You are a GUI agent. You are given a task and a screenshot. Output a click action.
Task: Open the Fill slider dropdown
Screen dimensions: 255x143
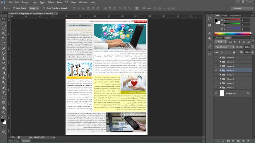(x=252, y=52)
